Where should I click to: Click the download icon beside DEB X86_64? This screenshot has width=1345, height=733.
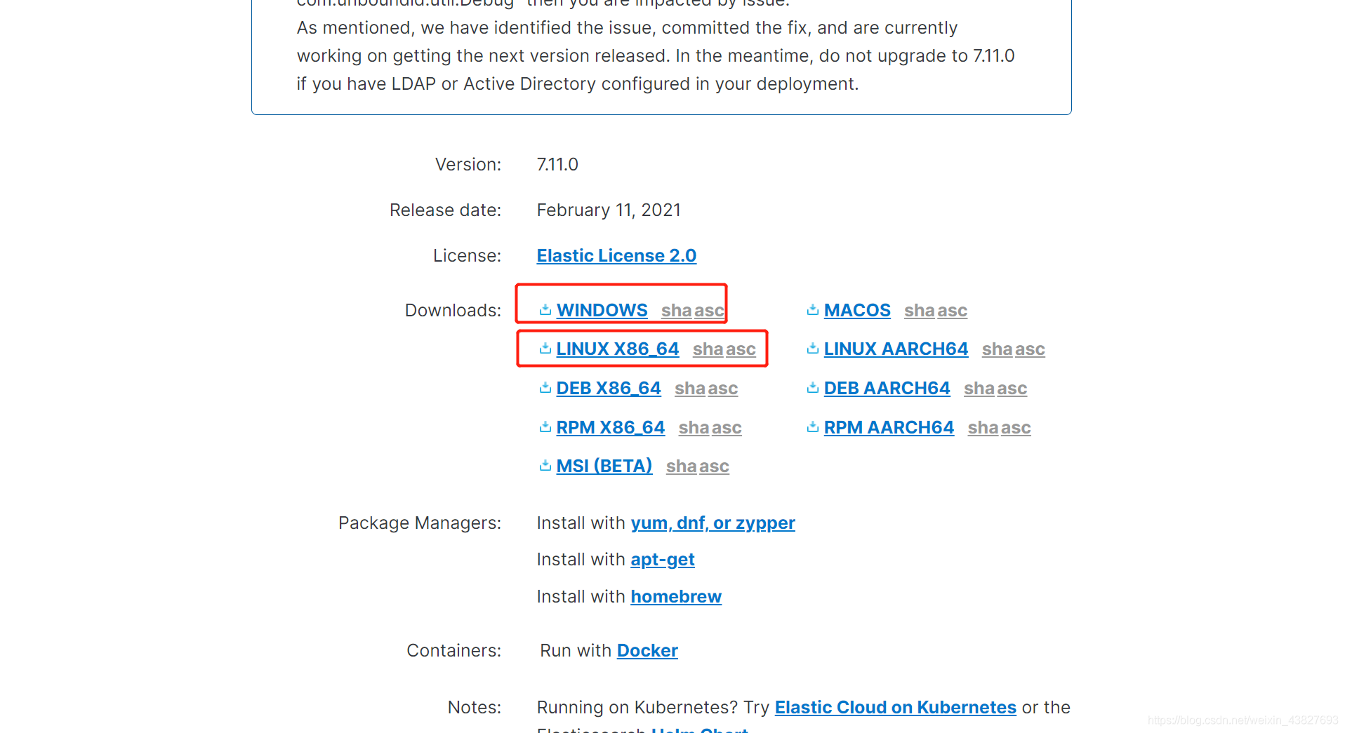(545, 387)
